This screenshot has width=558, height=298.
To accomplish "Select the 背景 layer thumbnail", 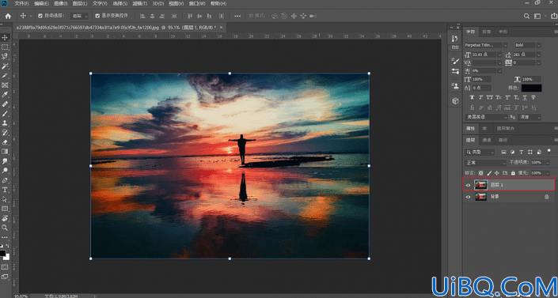I will 481,197.
